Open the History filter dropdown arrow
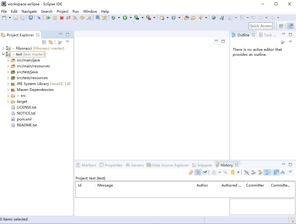This screenshot has width=296, height=224. click(x=238, y=172)
